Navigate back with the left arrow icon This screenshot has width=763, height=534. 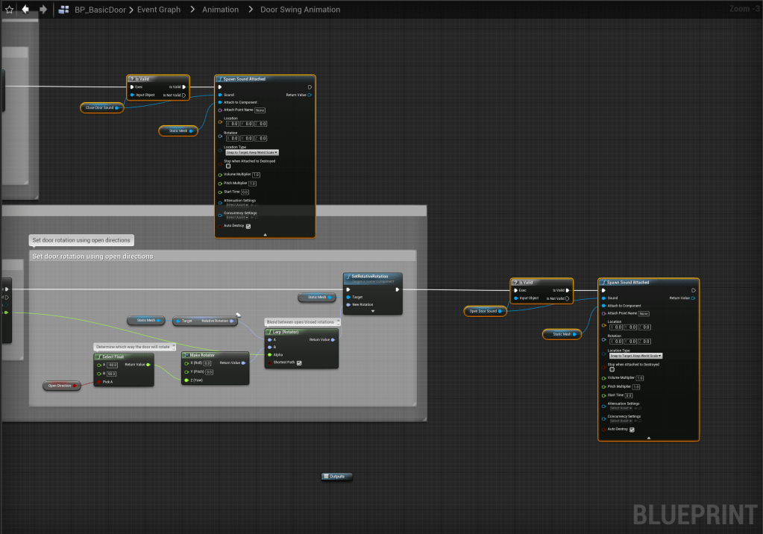25,10
